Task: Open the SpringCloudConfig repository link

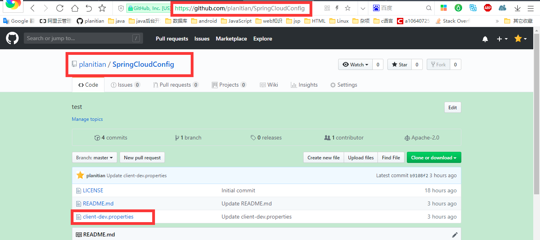Action: [143, 64]
